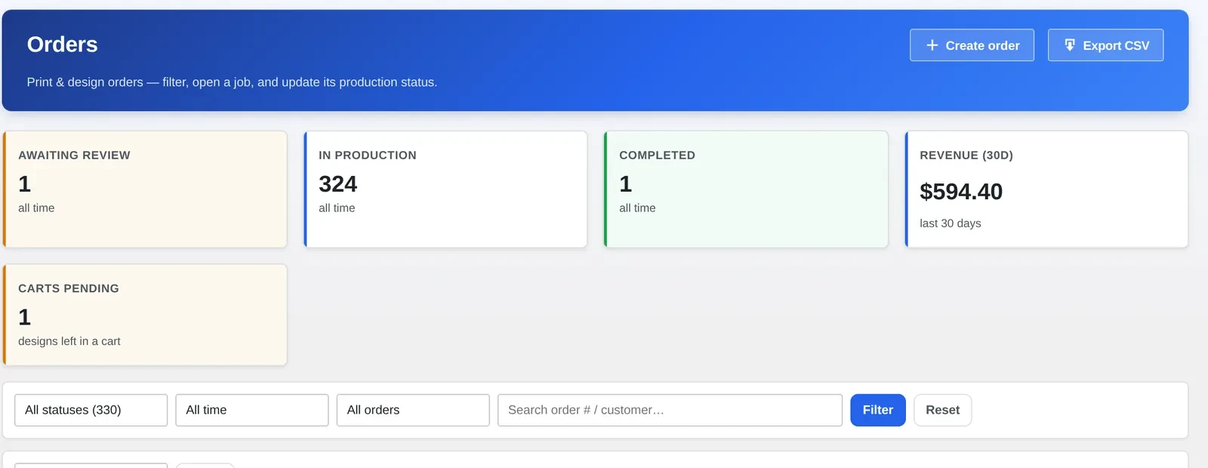Image resolution: width=1208 pixels, height=468 pixels.
Task: Open the Awaiting Review stat card
Action: [145, 189]
